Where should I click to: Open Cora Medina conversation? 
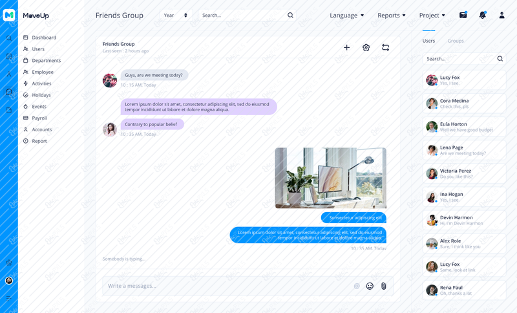click(x=464, y=103)
